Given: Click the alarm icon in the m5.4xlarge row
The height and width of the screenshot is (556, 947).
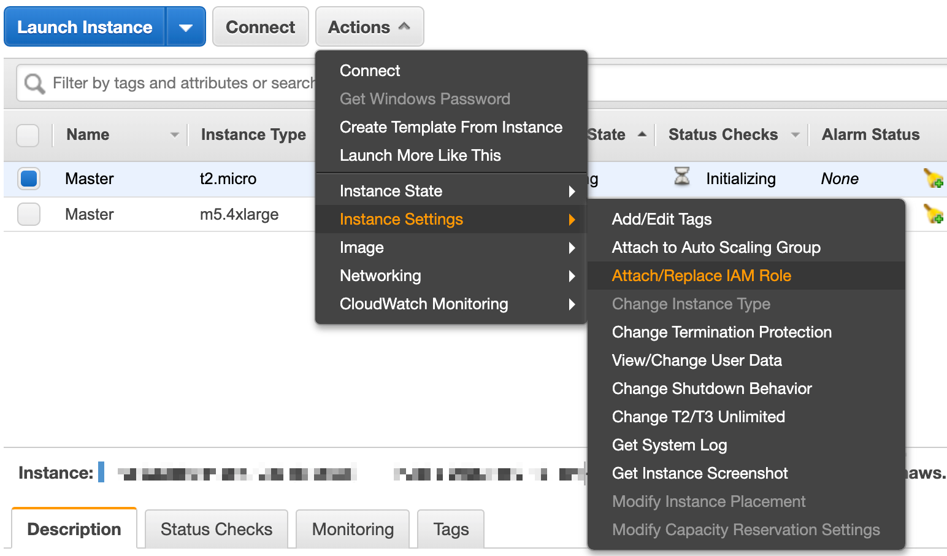Looking at the screenshot, I should [934, 214].
